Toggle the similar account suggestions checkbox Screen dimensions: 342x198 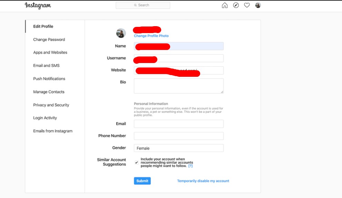[x=137, y=163]
